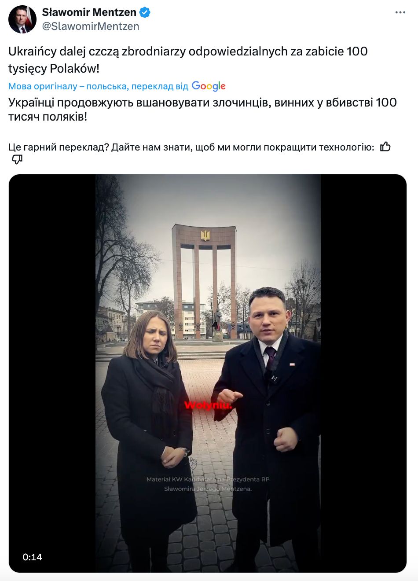Open Sławomir Mentzen's profile avatar

click(22, 19)
